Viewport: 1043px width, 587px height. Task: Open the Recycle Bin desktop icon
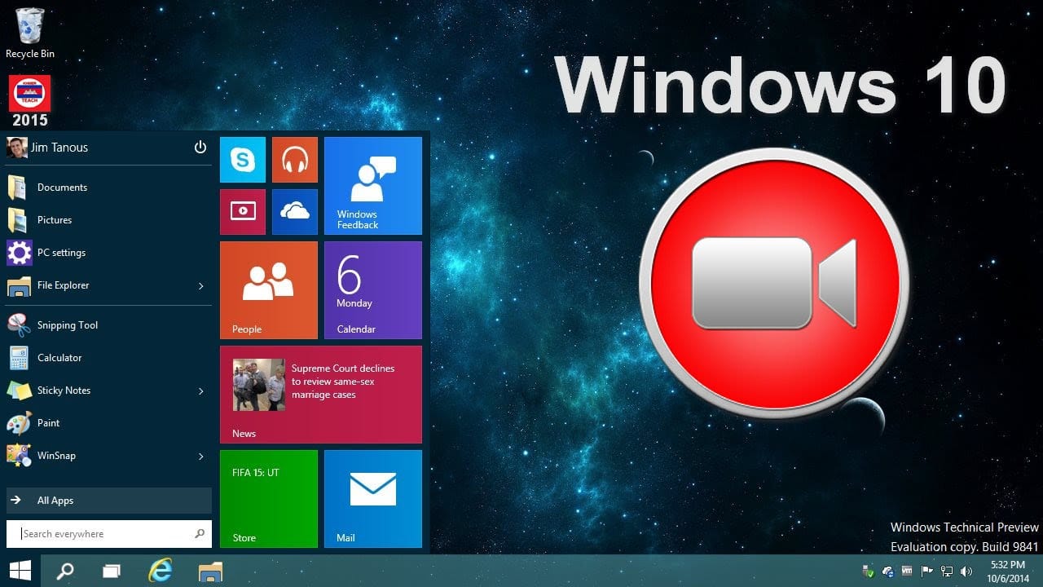click(x=29, y=33)
